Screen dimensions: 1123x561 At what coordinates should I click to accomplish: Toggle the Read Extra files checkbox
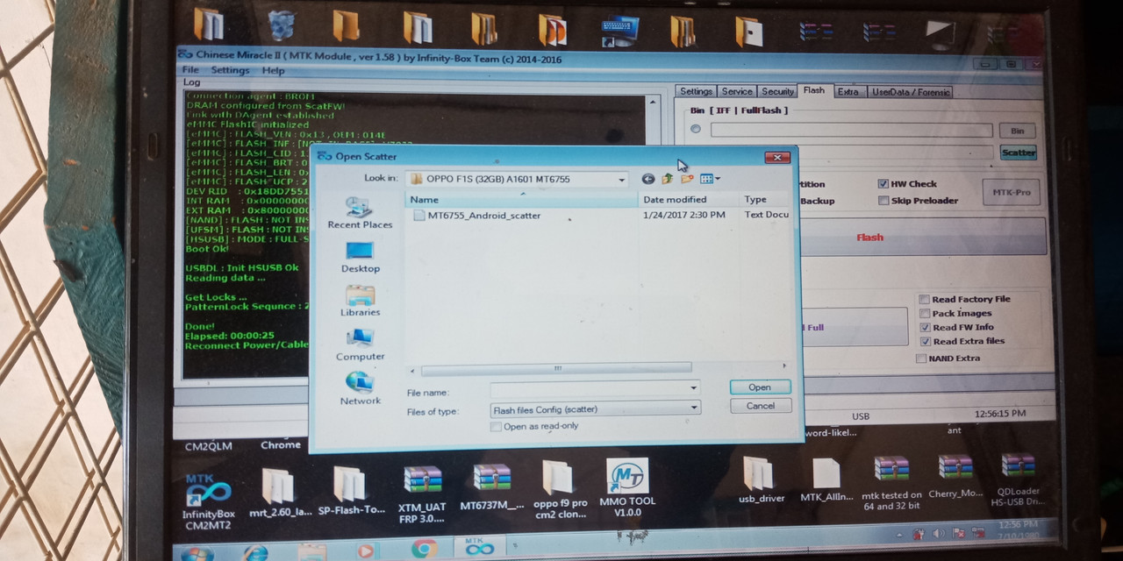925,342
